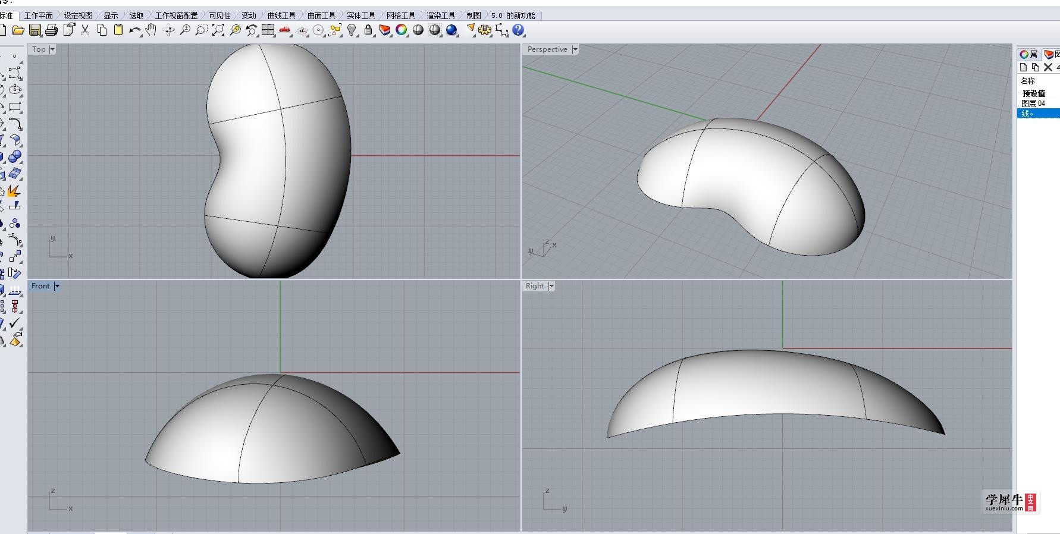Click the Zoom Extents icon
Screen dimensions: 1060x534
coord(218,30)
